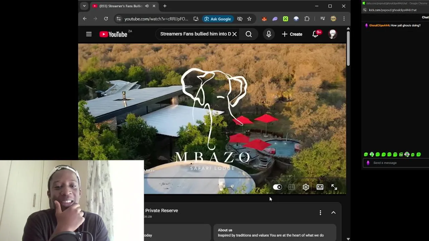The width and height of the screenshot is (429, 241).
Task: Click the GhoulClips444 username in chat
Action: tap(379, 25)
